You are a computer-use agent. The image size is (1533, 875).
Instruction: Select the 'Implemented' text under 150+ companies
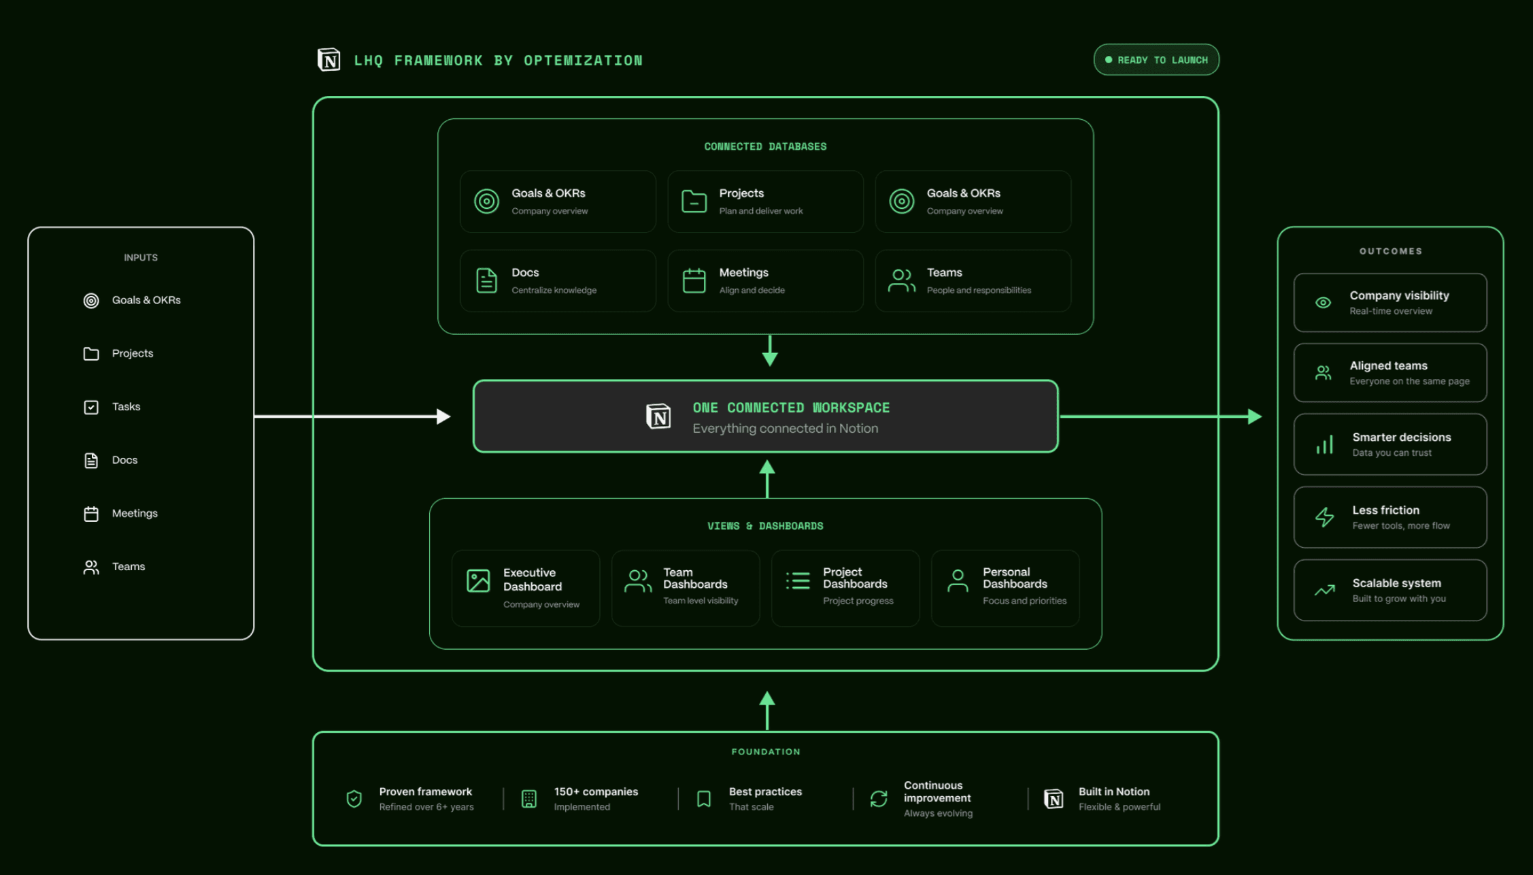[x=582, y=807]
